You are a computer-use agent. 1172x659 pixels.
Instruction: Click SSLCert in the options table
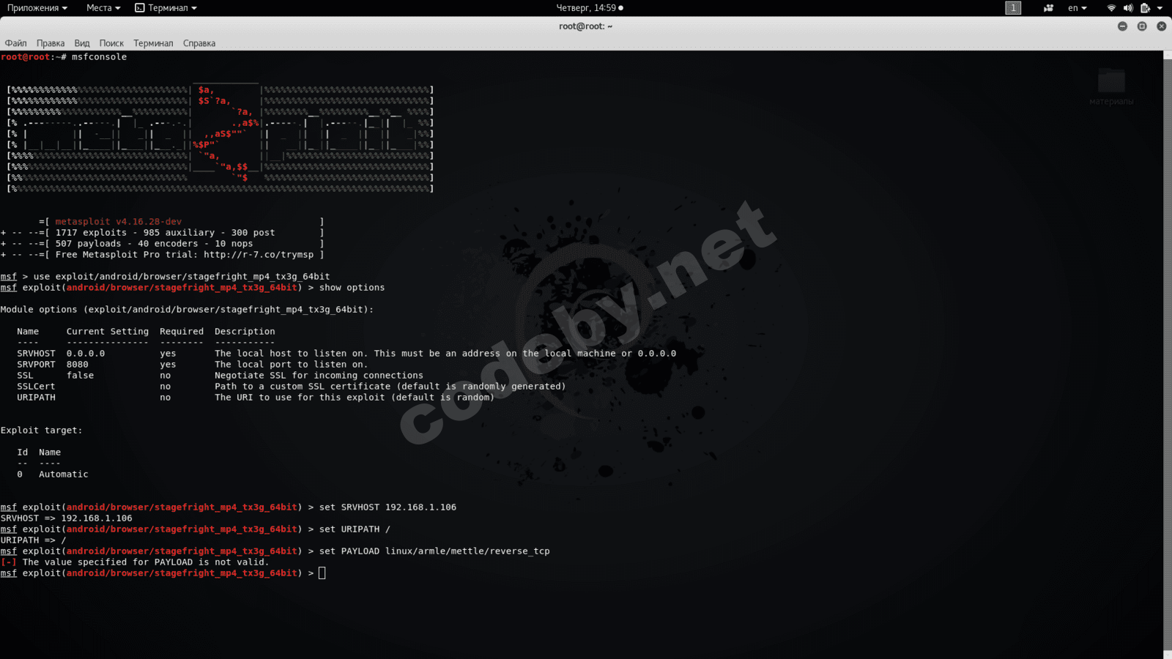point(37,387)
